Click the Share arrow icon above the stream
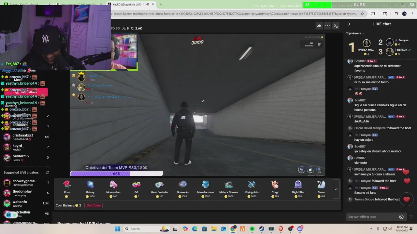417x234 pixels. tap(319, 26)
